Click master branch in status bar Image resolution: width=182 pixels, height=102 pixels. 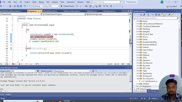154,98
